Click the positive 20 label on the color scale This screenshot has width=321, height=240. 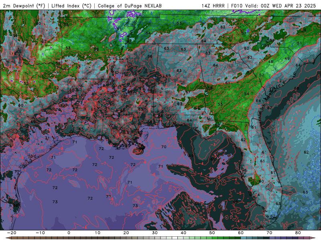(x=126, y=233)
